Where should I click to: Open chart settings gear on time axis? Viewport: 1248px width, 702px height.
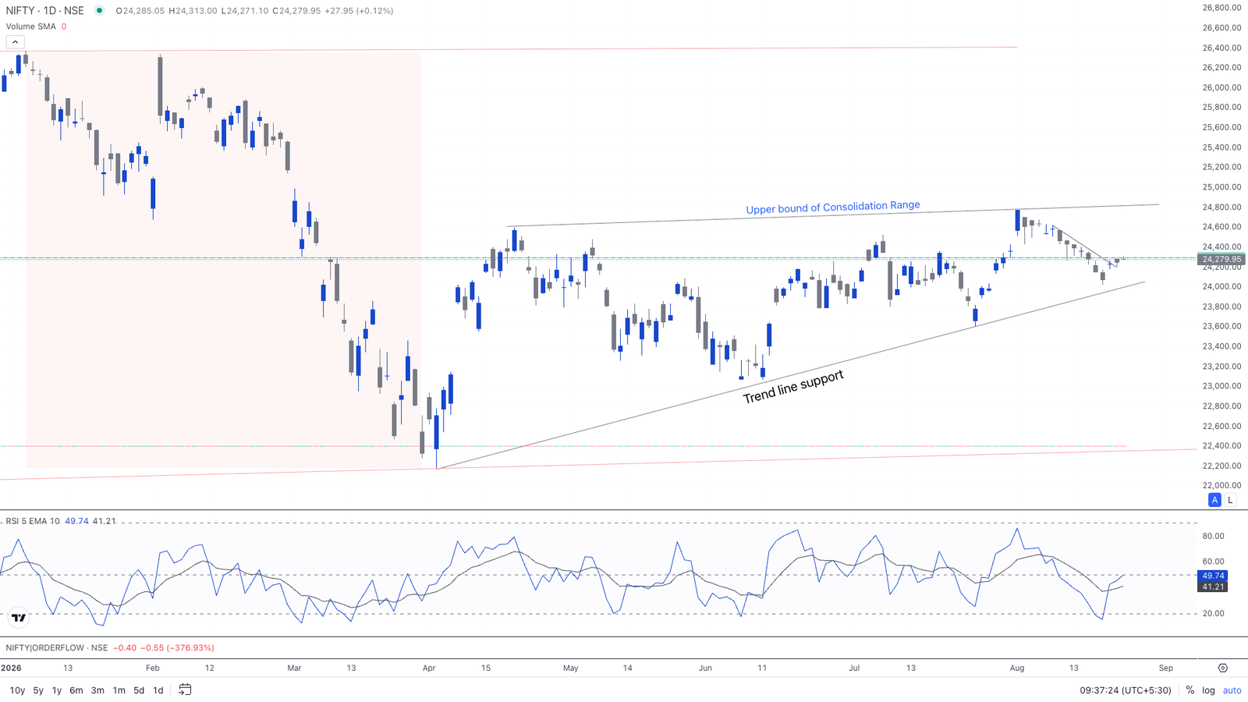coord(1222,668)
